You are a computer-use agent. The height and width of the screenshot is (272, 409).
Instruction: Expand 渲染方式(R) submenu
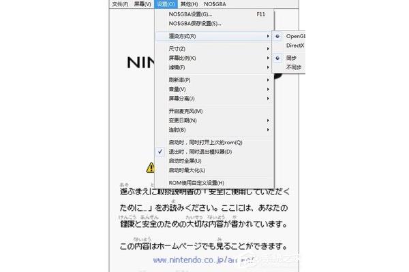[214, 36]
